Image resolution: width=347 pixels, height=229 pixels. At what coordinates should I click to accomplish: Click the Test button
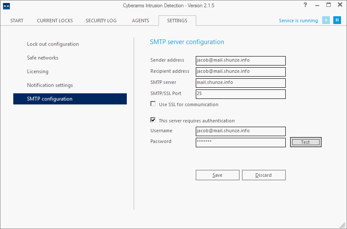click(305, 142)
